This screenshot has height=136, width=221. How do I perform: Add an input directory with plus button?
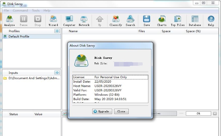point(57,73)
